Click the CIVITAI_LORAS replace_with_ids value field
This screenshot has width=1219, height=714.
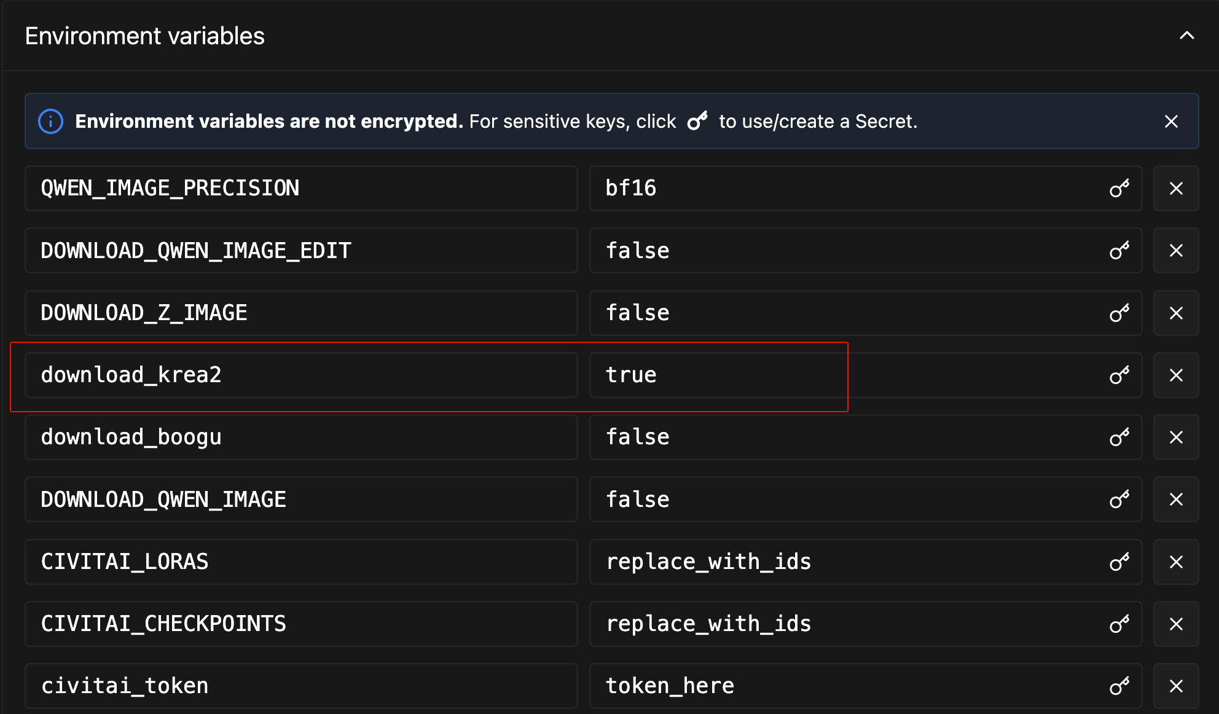point(848,562)
